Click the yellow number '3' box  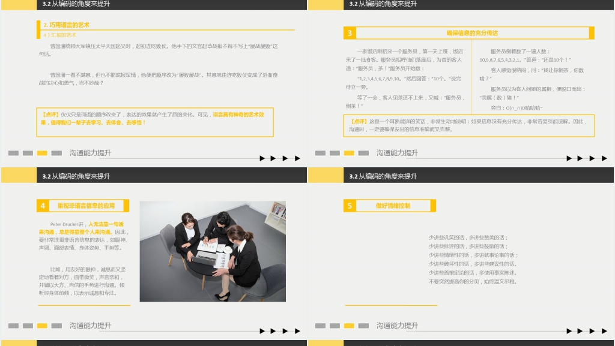pyautogui.click(x=350, y=33)
